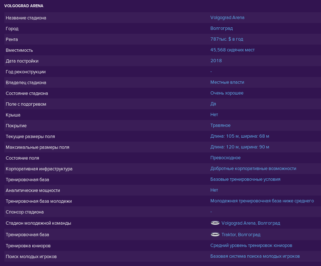Click stadium icon next to Volgograd Arena, Волгоград

[x=215, y=223]
